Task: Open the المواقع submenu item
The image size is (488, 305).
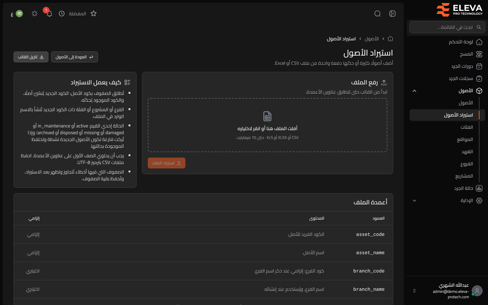Action: pos(447,140)
